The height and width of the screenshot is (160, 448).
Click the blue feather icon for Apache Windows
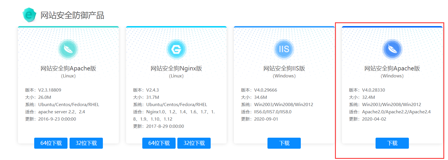point(392,50)
